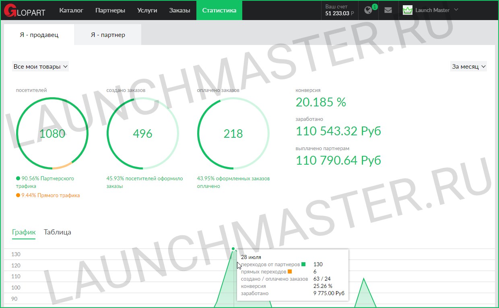The width and height of the screenshot is (499, 308).
Task: Click the orange direct traffic legend dot
Action: coord(18,195)
